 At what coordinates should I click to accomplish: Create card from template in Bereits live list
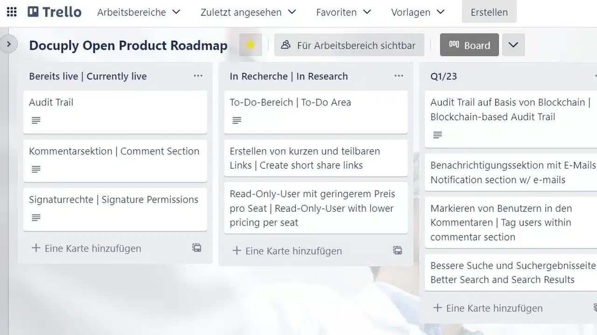197,248
